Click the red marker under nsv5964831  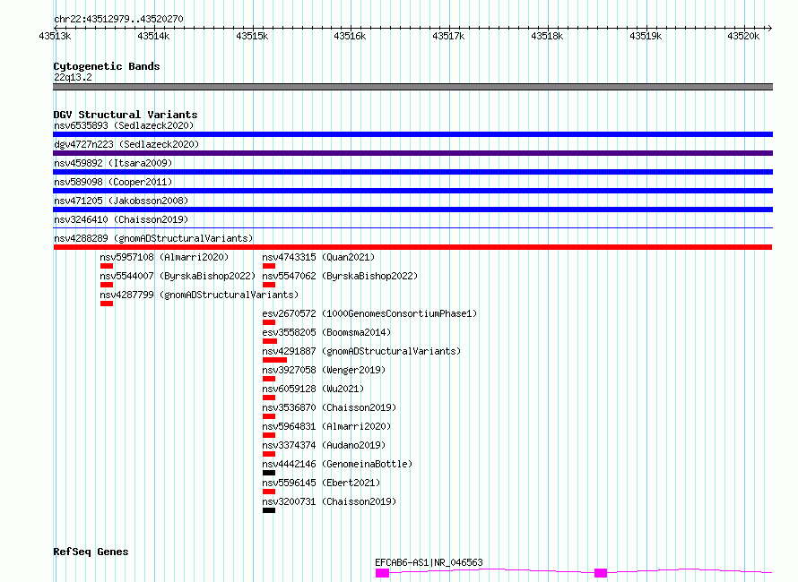[x=269, y=435]
